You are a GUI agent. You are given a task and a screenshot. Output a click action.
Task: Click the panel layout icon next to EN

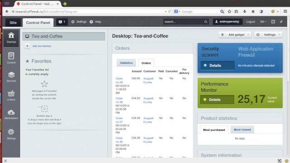coord(273,22)
